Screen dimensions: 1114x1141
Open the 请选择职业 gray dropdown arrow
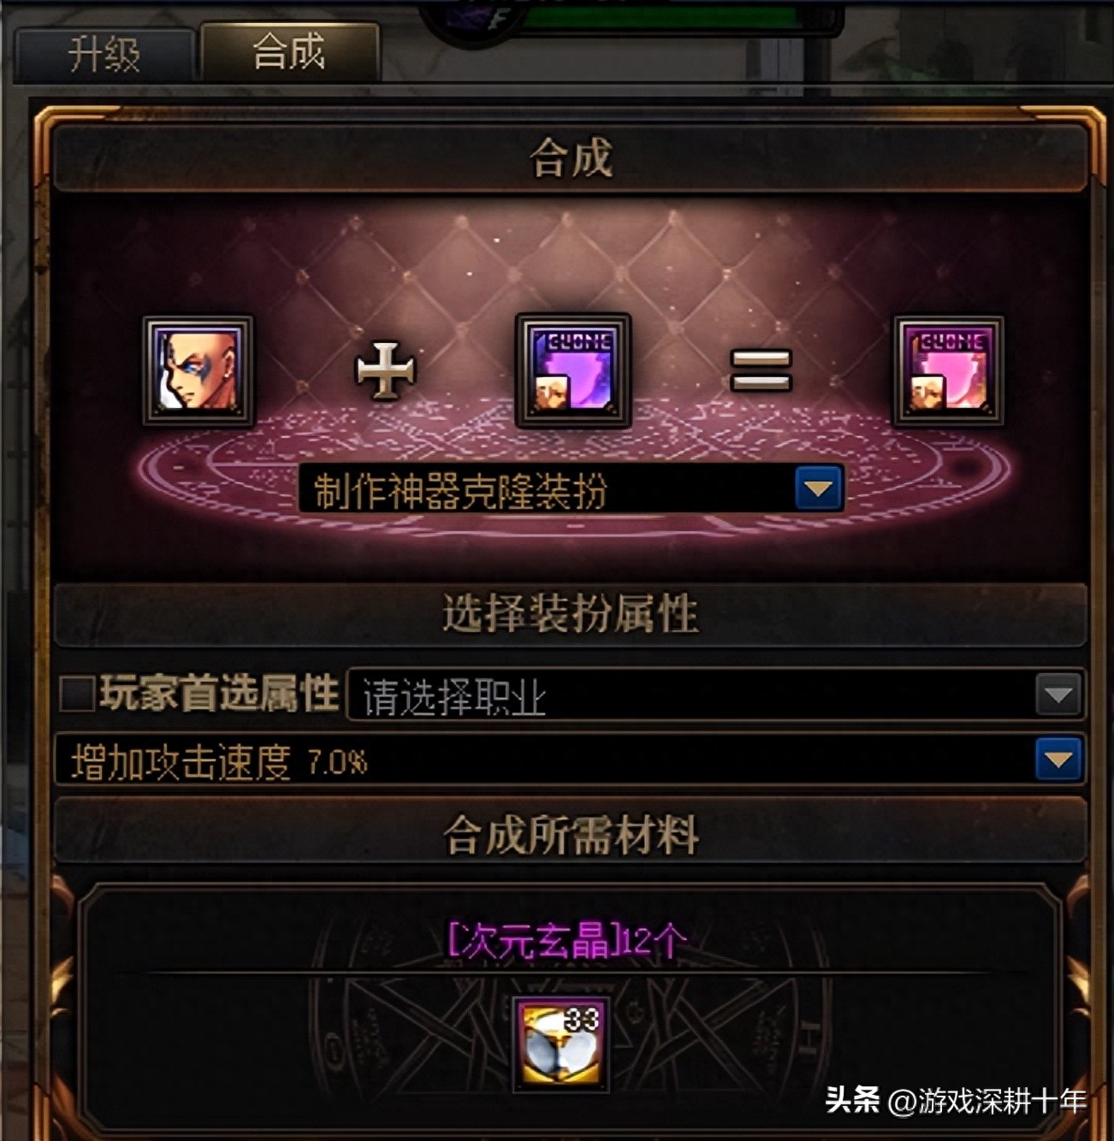1059,694
